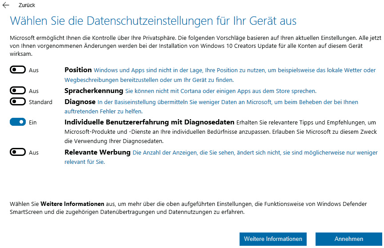Image resolution: width=384 pixels, height=248 pixels.
Task: Click the blue Basiseinstellung description text
Action: click(228, 102)
